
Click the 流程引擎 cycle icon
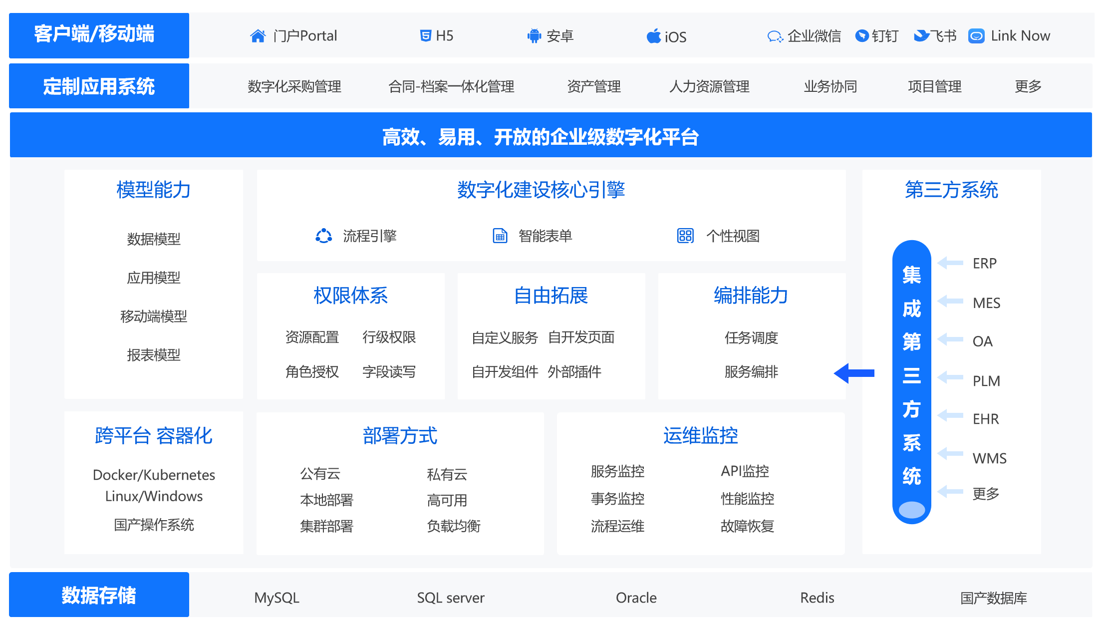(323, 236)
